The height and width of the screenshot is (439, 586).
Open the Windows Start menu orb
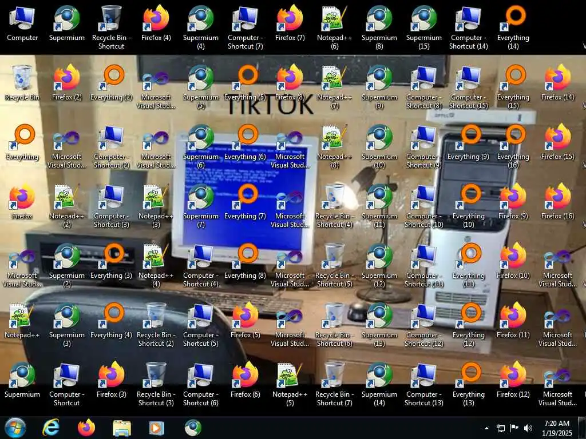(15, 428)
